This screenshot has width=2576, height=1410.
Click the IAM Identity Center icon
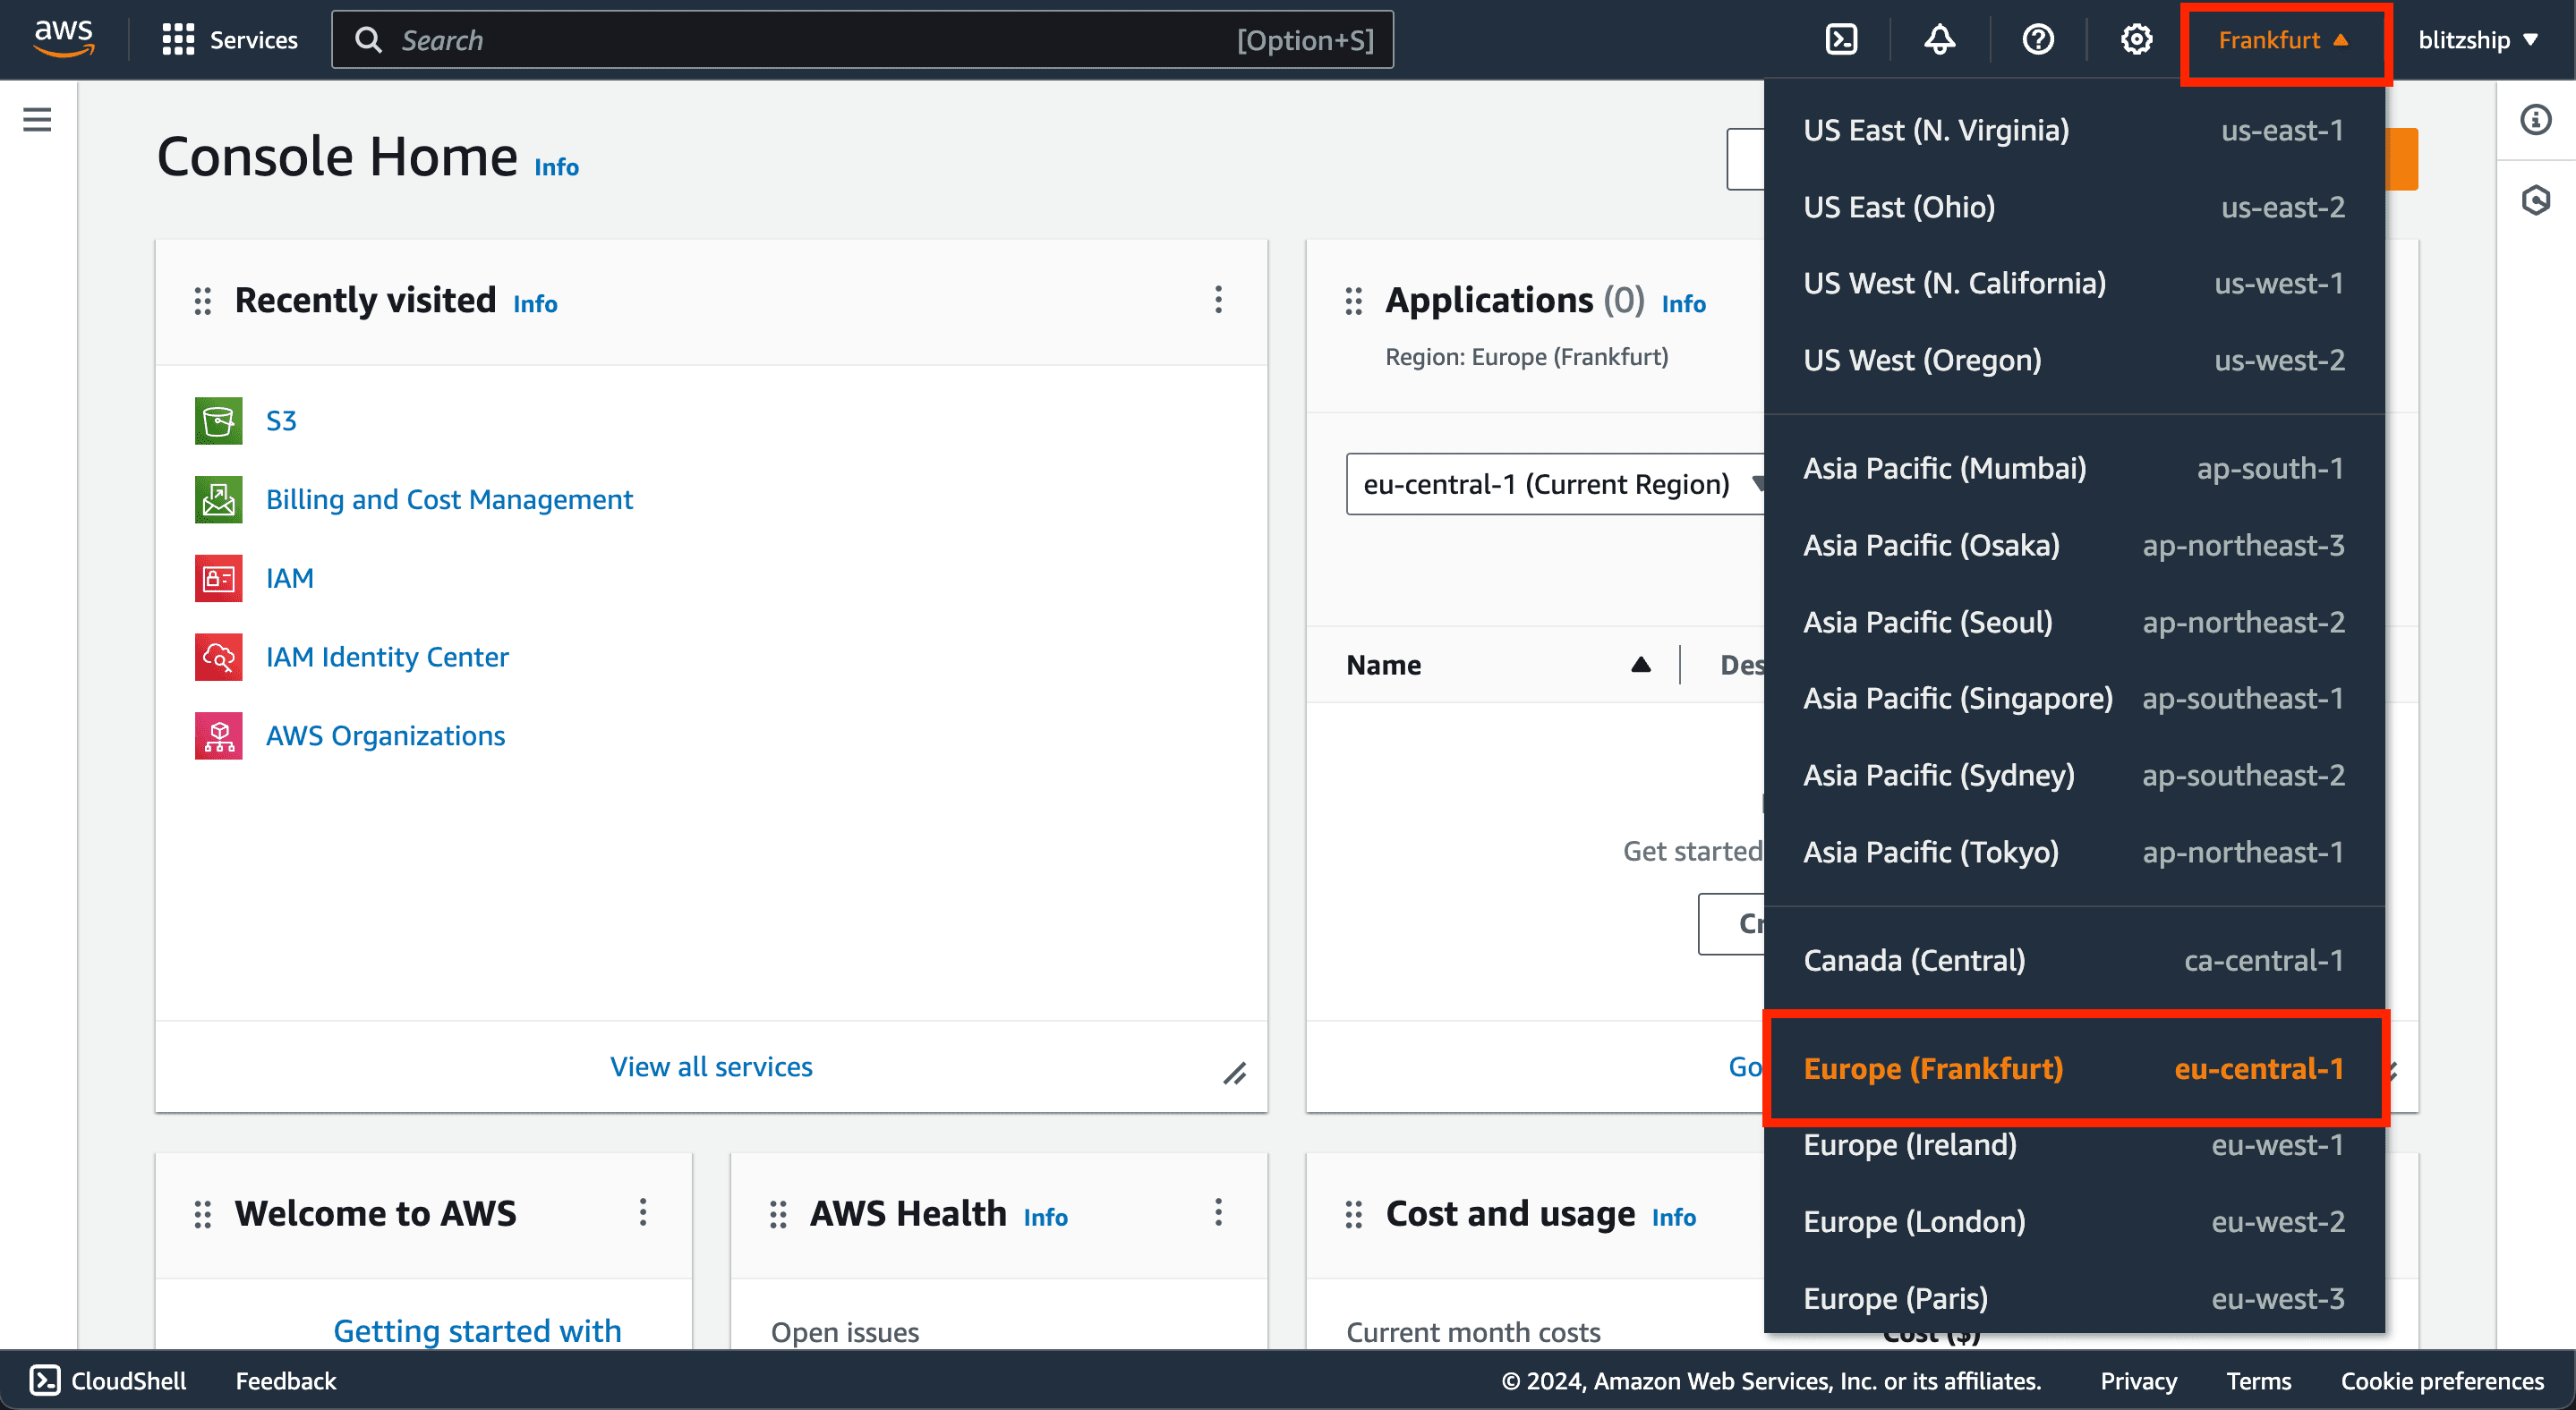pos(219,658)
